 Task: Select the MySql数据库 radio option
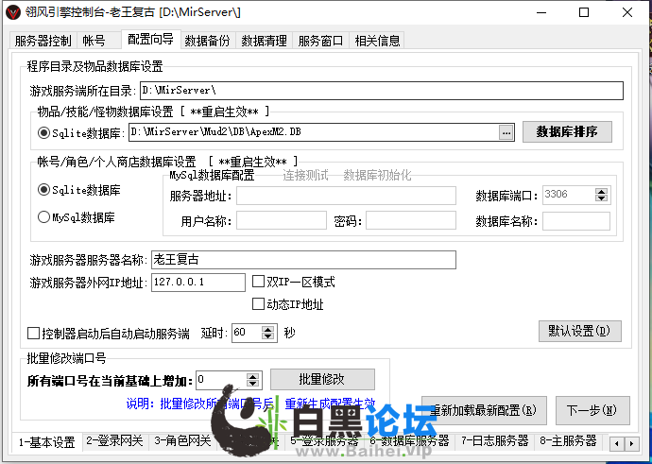tap(43, 217)
